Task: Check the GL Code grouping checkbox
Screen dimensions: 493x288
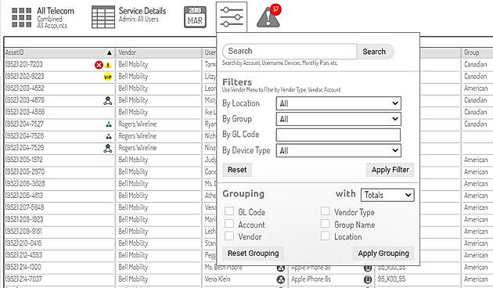Action: click(x=229, y=211)
